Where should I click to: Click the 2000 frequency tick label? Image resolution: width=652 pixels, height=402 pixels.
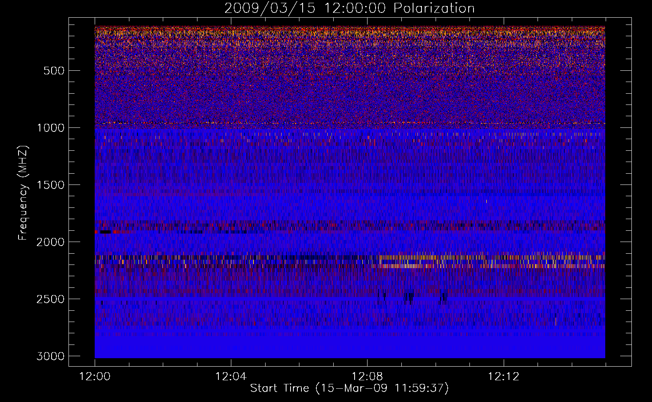50,242
